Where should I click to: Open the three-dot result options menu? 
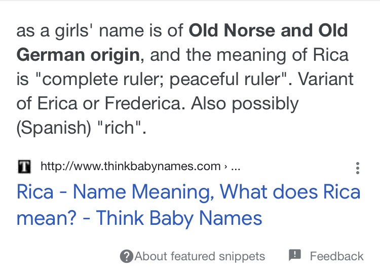pyautogui.click(x=358, y=168)
